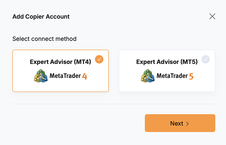The image size is (226, 145).
Task: Select the Expert Advisor (MT5) title text
Action: click(167, 62)
